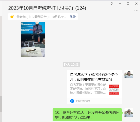Pin the chat window on top

coord(111,4)
